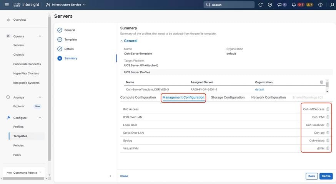Go to the Template wizard step
Image resolution: width=336 pixels, height=184 pixels.
pyautogui.click(x=67, y=39)
